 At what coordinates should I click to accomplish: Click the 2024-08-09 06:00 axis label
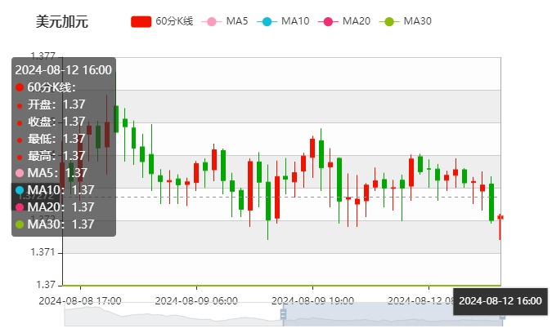(x=196, y=301)
